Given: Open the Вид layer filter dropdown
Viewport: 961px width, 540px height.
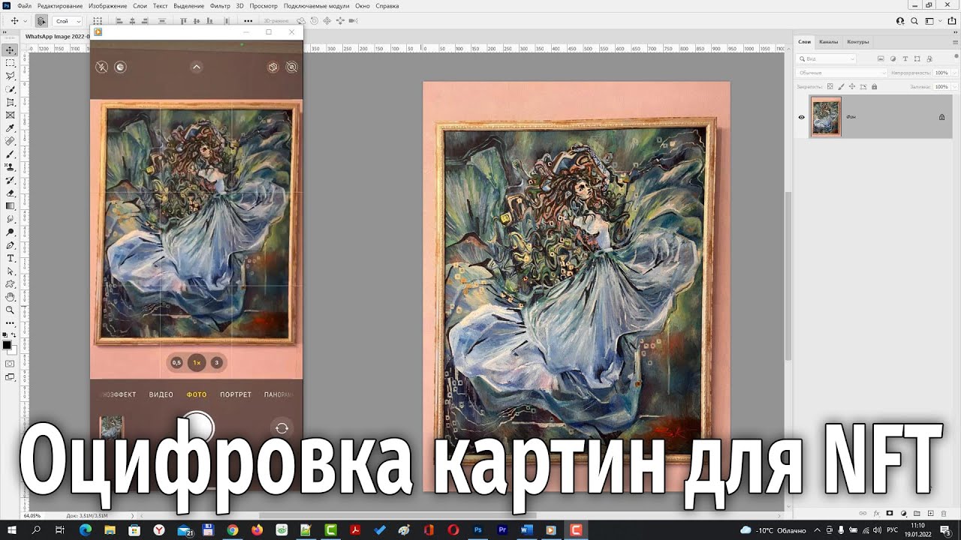Looking at the screenshot, I should pos(826,58).
